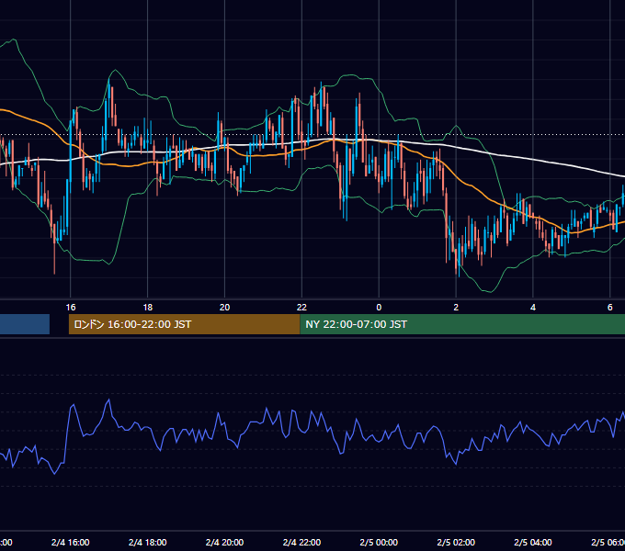Screen dimensions: 625x551
Task: Click the 4 hour label on the price chart
Action: click(x=533, y=308)
